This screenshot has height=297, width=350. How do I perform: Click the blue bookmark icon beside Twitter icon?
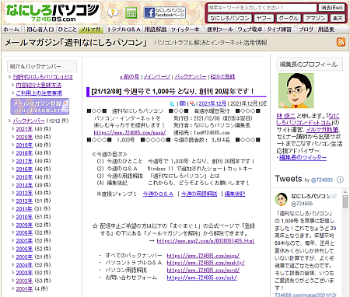(183, 103)
